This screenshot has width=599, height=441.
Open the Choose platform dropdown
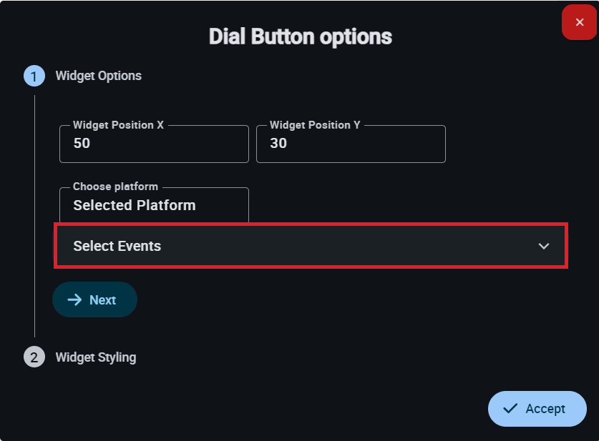coord(154,206)
